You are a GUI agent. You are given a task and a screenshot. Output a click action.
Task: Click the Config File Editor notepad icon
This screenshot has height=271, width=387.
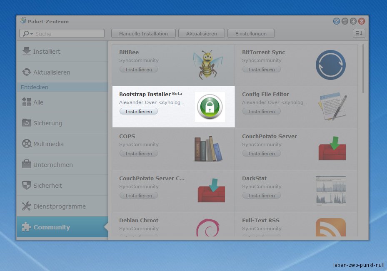click(332, 107)
